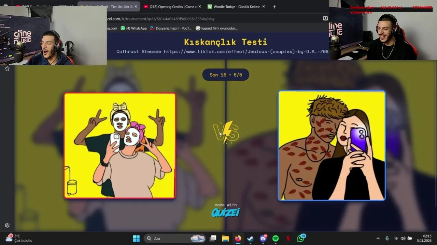The image size is (437, 245).
Task: Click the battery icon in system tray
Action: tap(410, 239)
